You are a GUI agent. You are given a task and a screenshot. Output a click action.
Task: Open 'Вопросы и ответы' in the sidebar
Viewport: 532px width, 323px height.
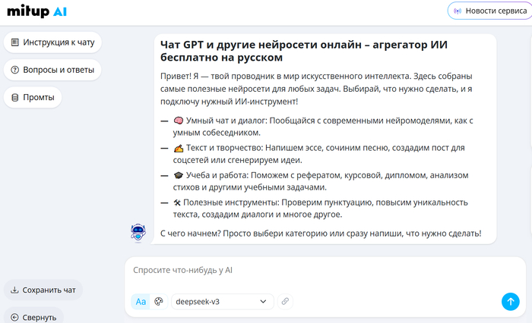pos(53,71)
